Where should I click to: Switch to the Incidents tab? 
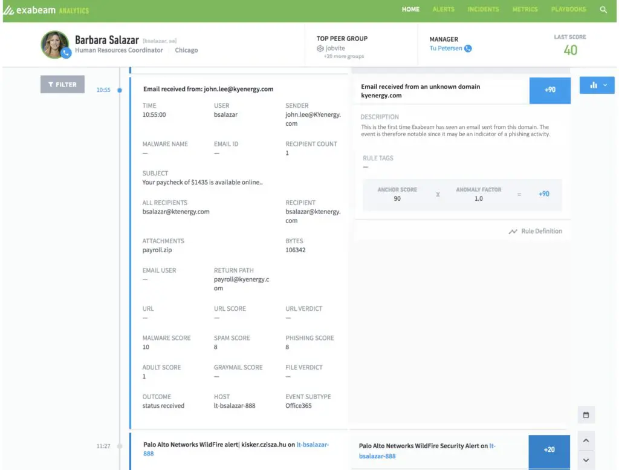tap(483, 10)
